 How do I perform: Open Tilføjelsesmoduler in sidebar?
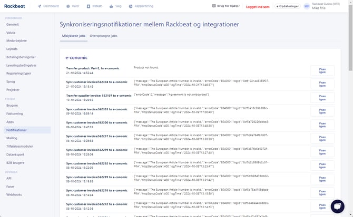(x=19, y=146)
